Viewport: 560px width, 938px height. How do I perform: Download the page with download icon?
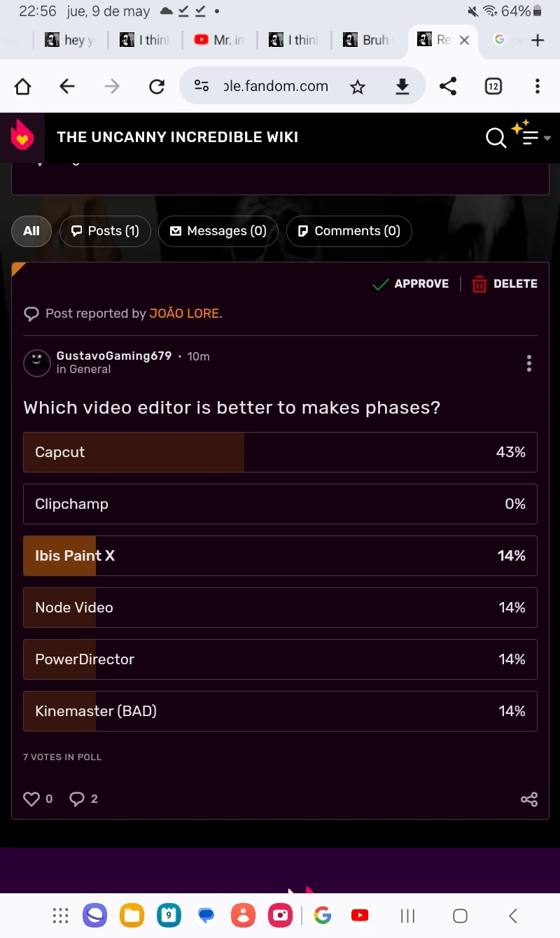402,87
